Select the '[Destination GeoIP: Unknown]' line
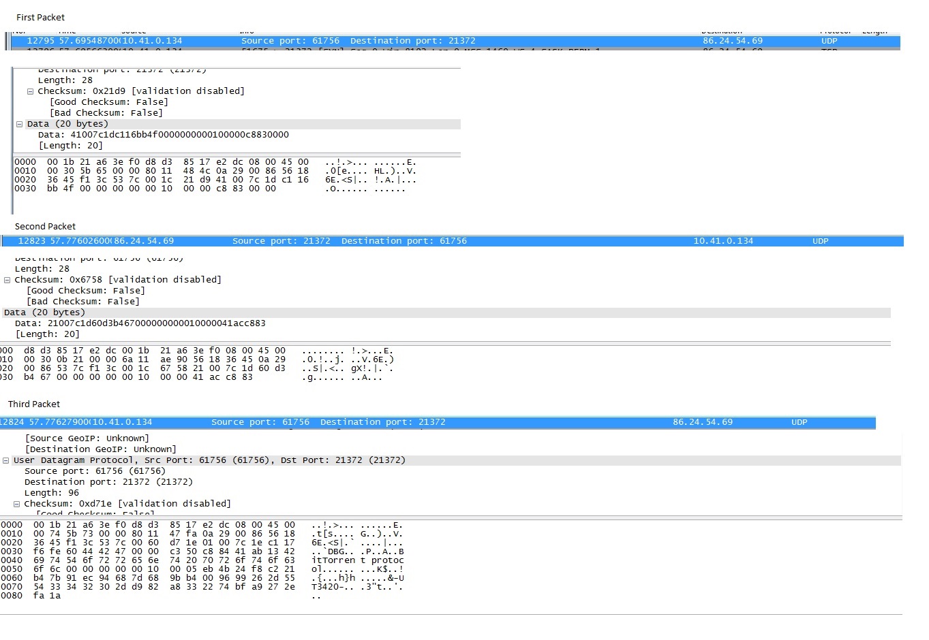Screen dimensions: 929x640 101,449
